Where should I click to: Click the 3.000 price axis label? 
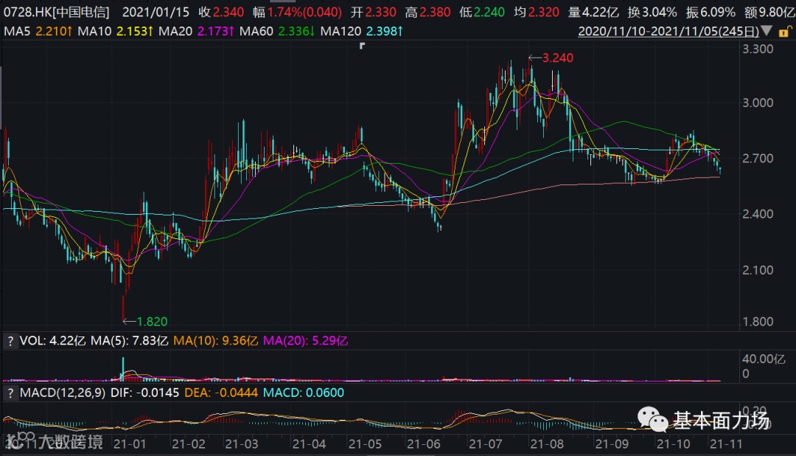coord(758,103)
